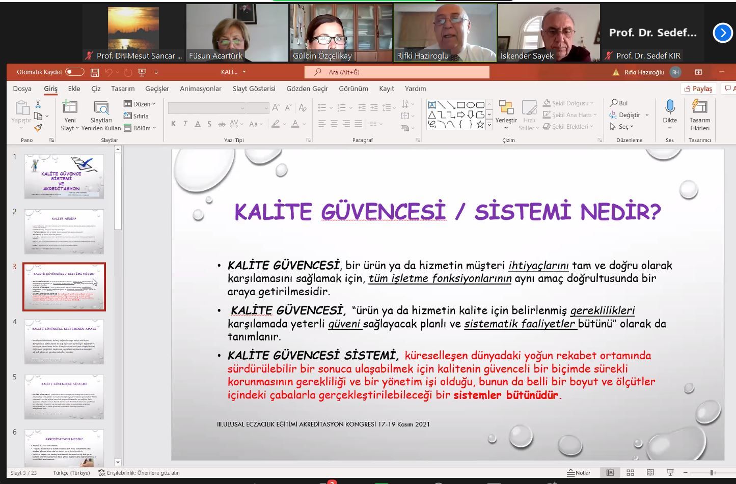Select slide 4 thumbnail in panel
Image resolution: width=736 pixels, height=484 pixels.
tap(64, 341)
